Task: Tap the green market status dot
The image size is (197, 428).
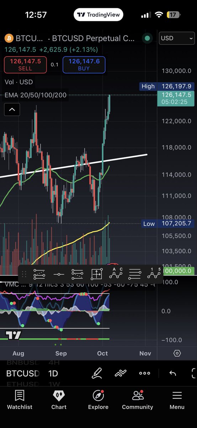Action: click(147, 38)
